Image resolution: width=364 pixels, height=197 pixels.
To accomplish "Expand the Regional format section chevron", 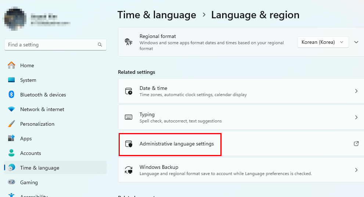I will 356,42.
